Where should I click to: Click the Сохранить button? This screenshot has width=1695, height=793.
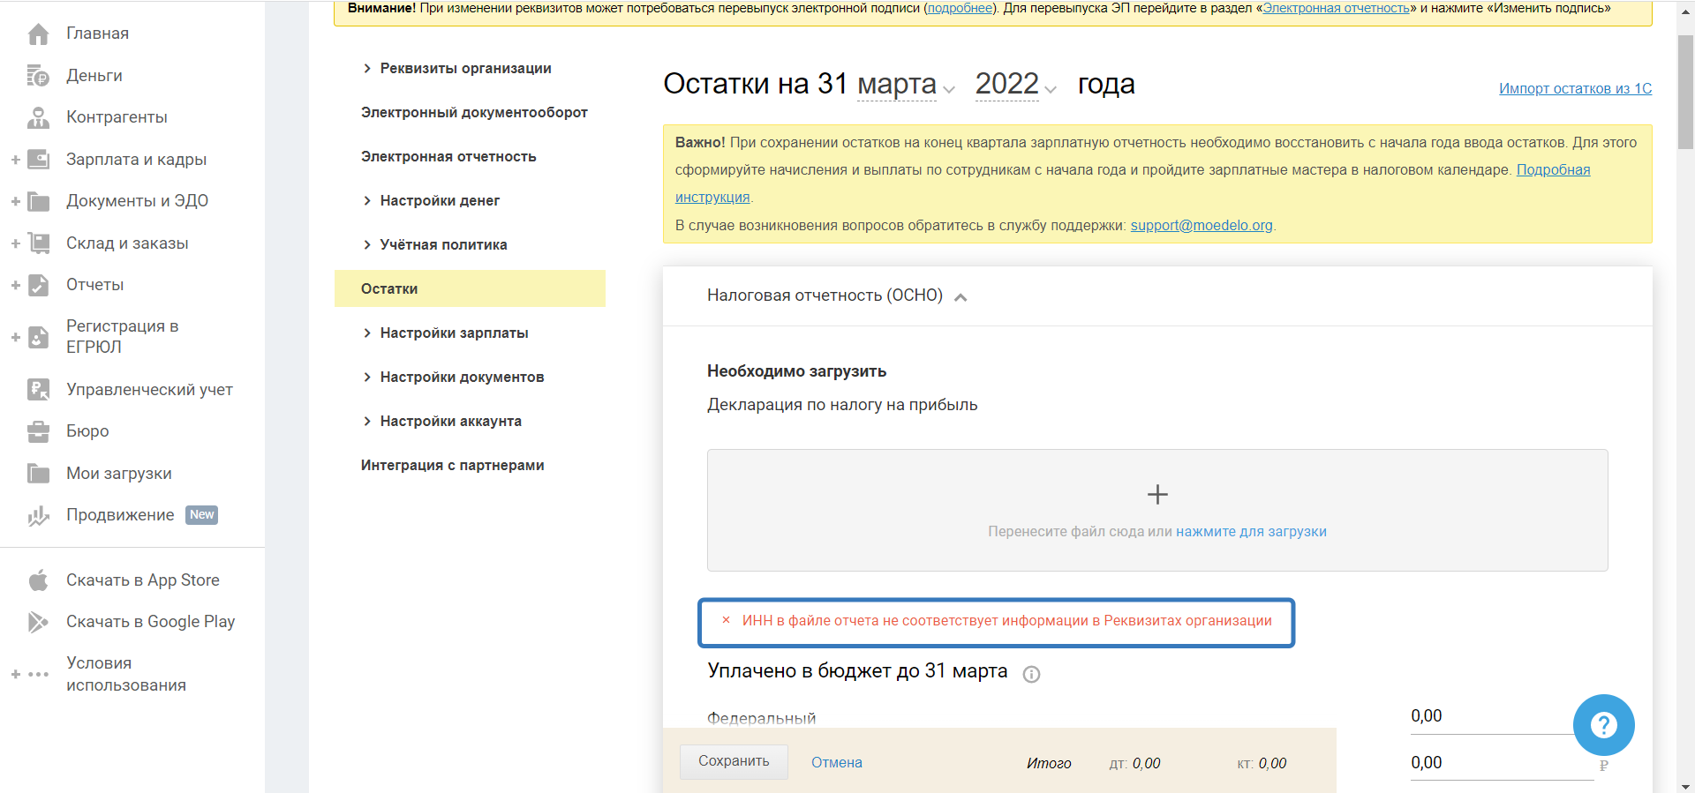[734, 761]
